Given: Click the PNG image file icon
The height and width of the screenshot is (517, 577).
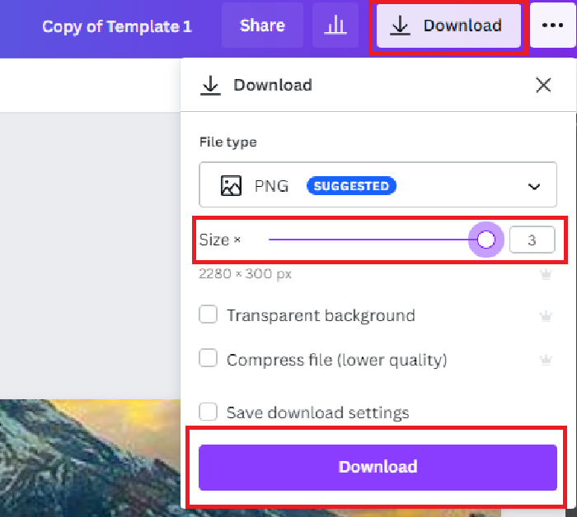Looking at the screenshot, I should click(231, 186).
